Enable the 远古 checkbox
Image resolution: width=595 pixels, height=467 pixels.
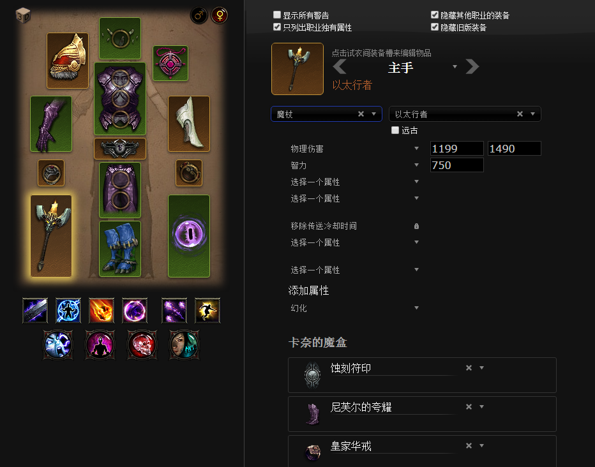[x=395, y=130]
